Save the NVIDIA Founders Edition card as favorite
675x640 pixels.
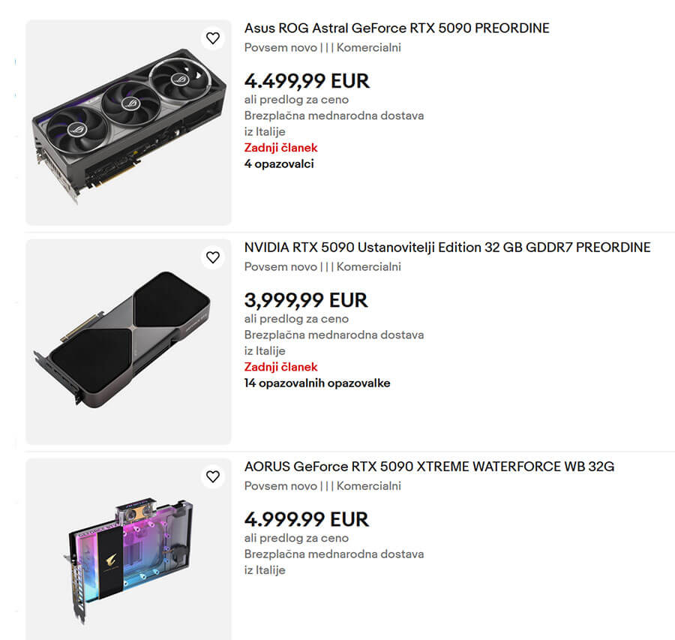pyautogui.click(x=213, y=257)
